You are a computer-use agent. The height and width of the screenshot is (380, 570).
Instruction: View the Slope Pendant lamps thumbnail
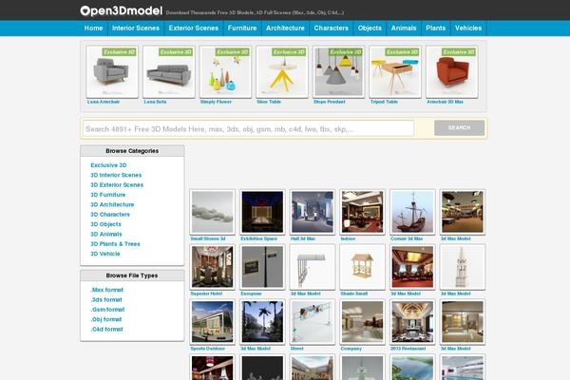(339, 71)
